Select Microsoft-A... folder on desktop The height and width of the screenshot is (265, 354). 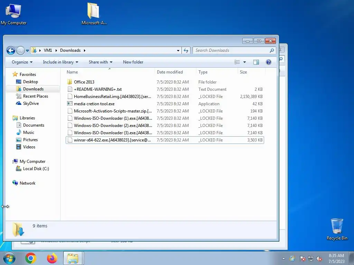point(94,13)
